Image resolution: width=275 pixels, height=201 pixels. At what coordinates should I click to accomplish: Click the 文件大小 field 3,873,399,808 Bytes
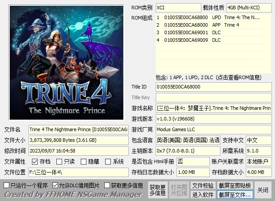click(79, 140)
